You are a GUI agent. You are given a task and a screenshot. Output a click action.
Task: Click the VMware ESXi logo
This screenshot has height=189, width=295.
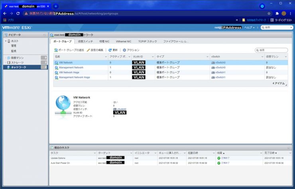pyautogui.click(x=17, y=27)
